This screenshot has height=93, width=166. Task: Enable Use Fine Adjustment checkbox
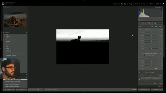pyautogui.click(x=145, y=56)
